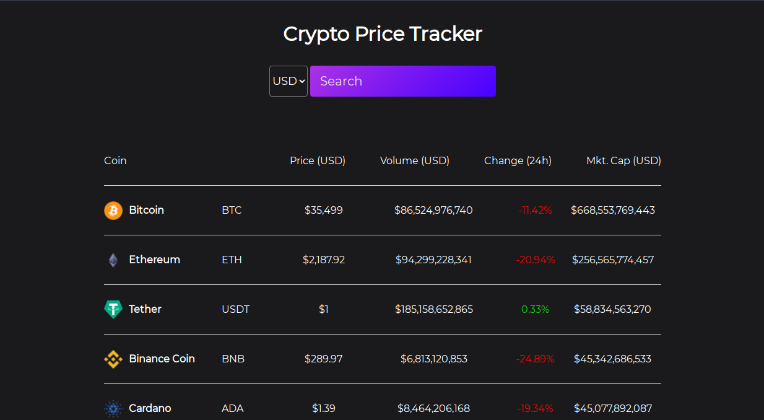The width and height of the screenshot is (764, 420).
Task: Click the Cardano row in the table
Action: pos(382,408)
